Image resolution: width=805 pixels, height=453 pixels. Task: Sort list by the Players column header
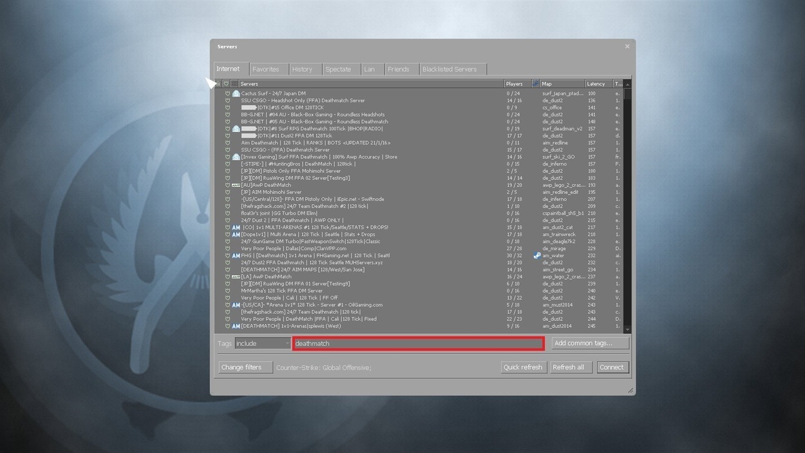pyautogui.click(x=518, y=84)
